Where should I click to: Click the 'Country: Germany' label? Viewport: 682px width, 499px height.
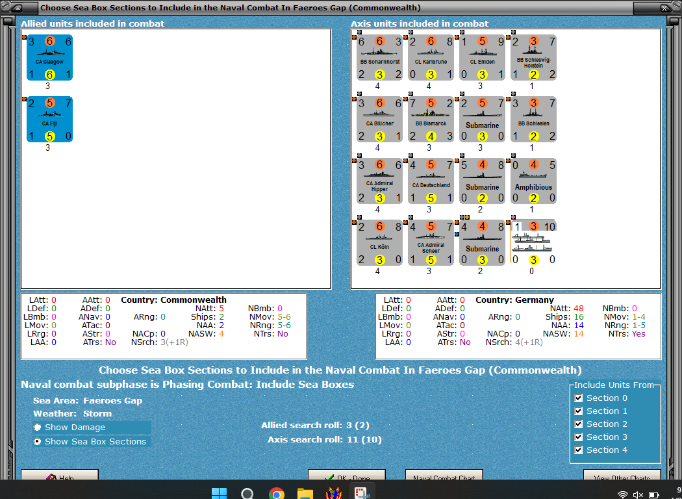click(x=514, y=300)
